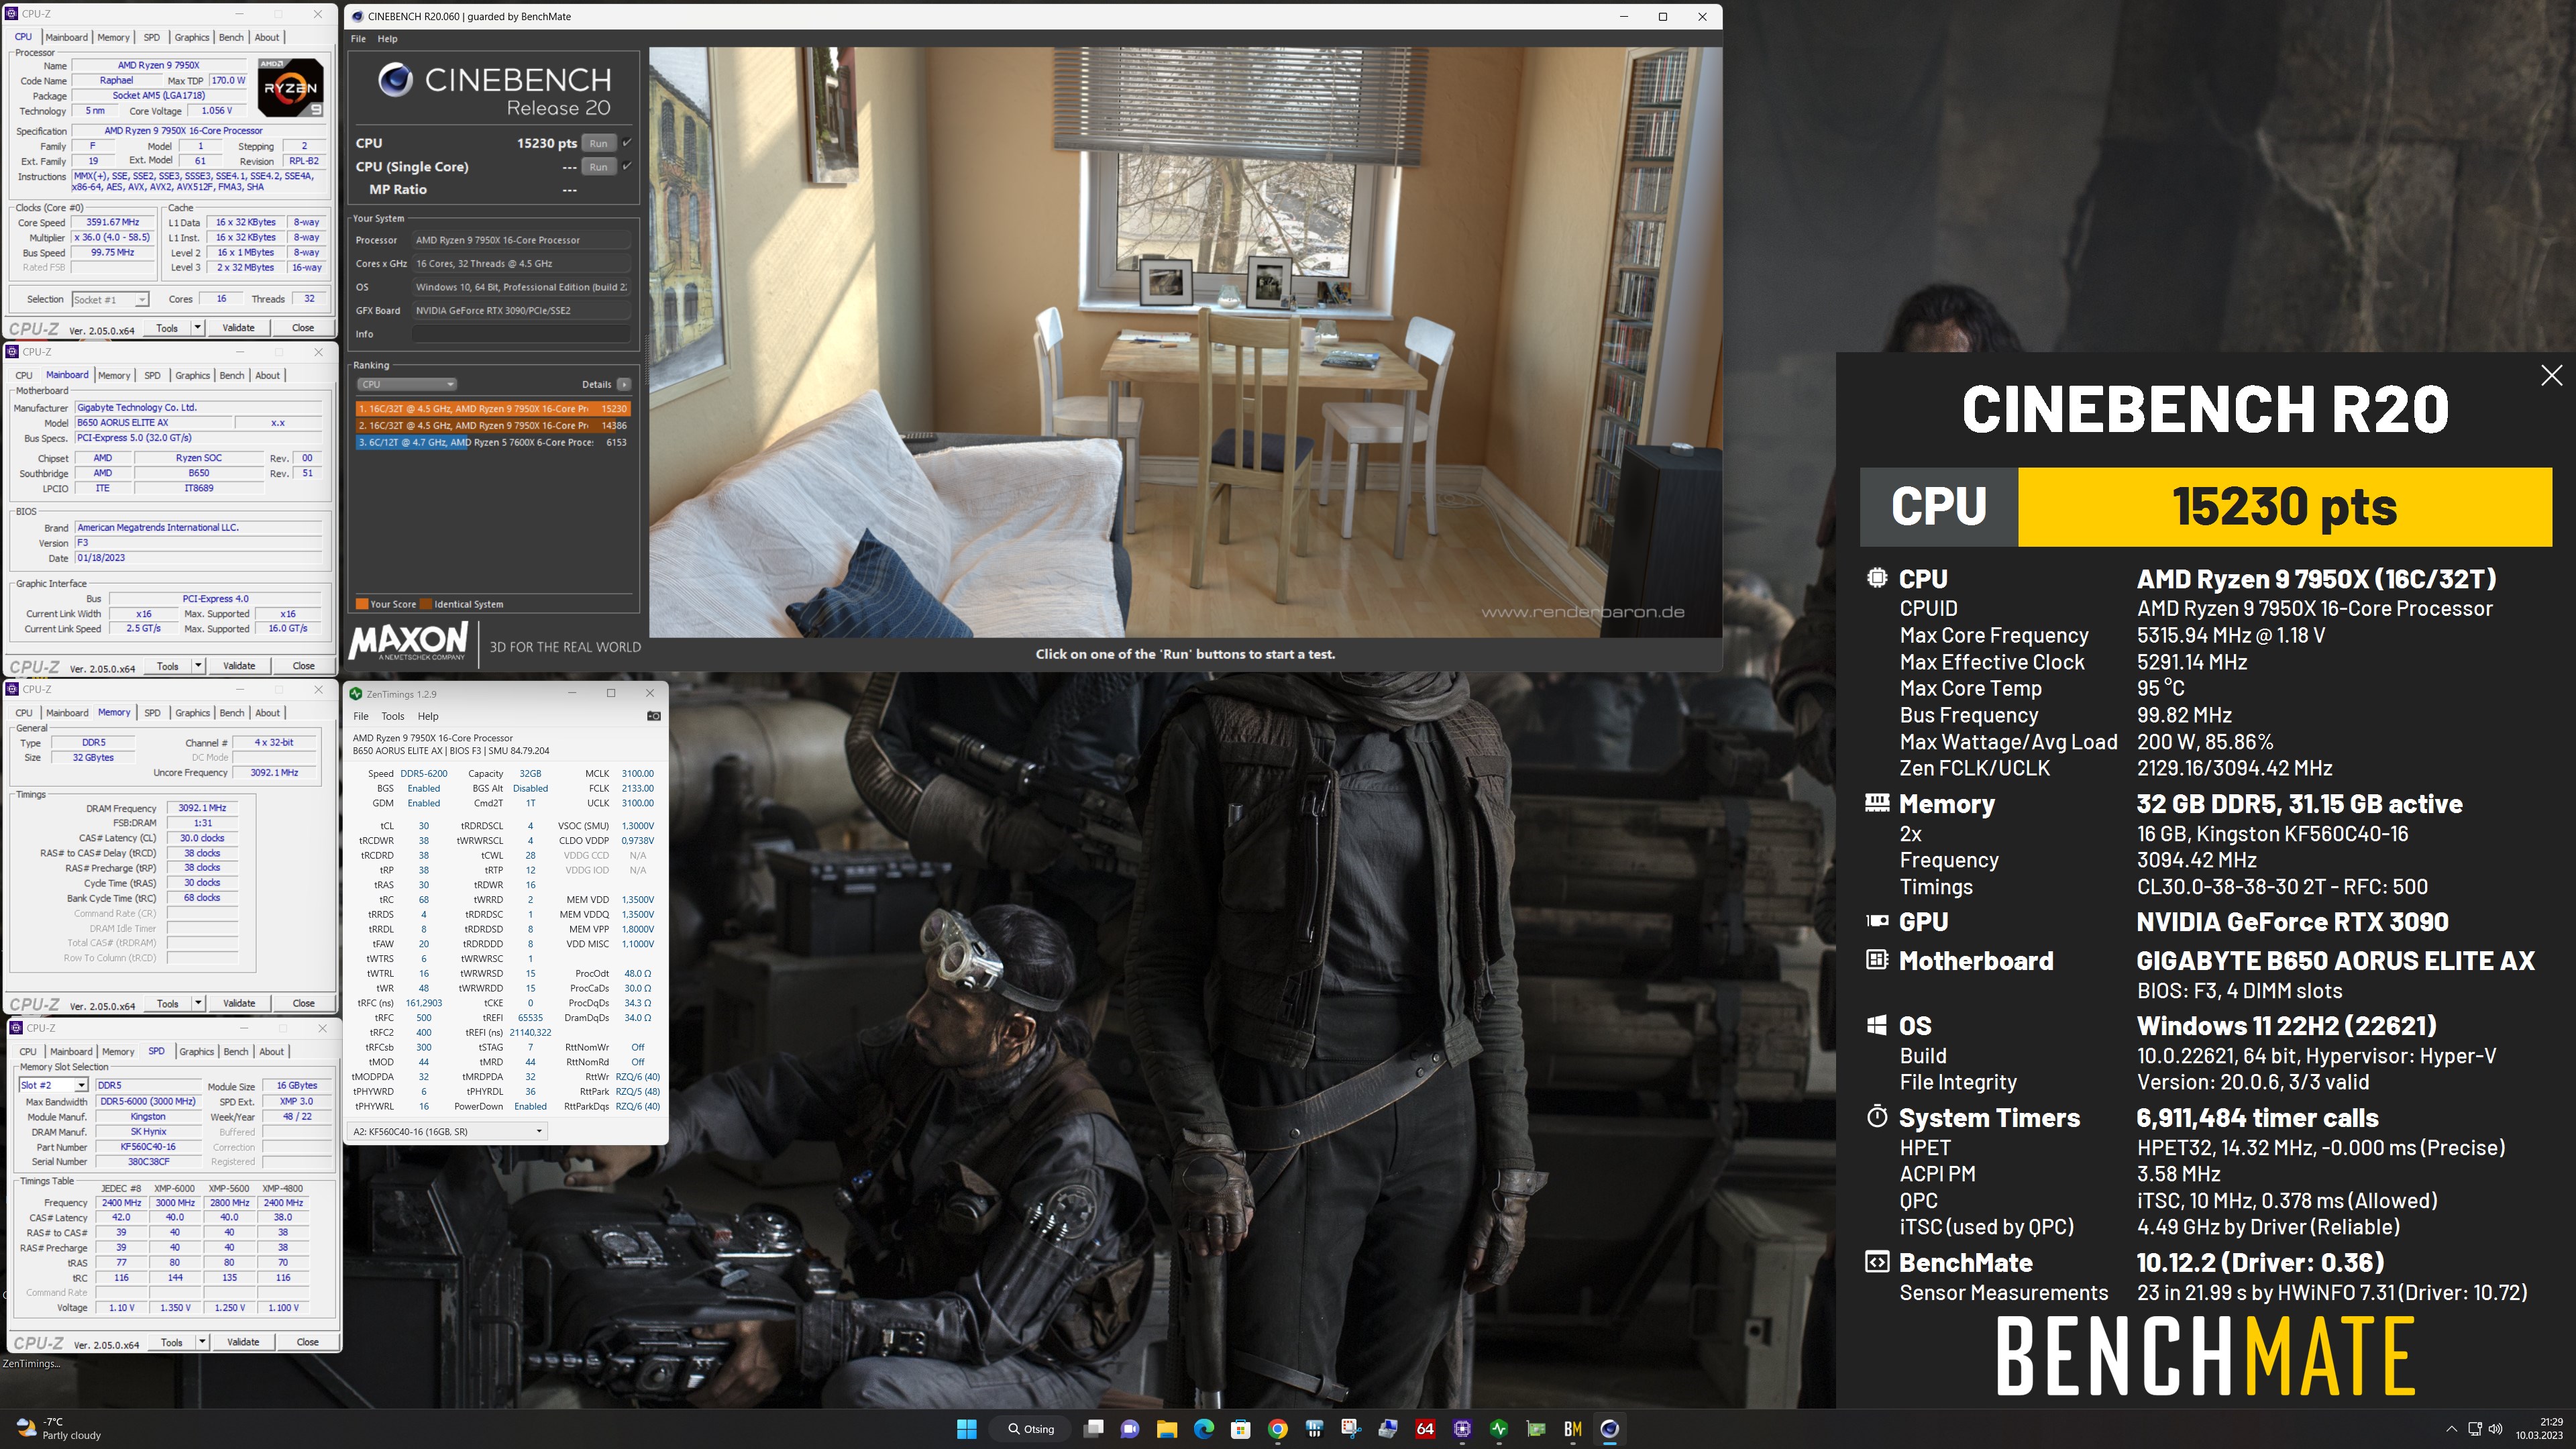The width and height of the screenshot is (2576, 1449).
Task: Open Mainboard tab in top CPU-Z window
Action: click(67, 37)
